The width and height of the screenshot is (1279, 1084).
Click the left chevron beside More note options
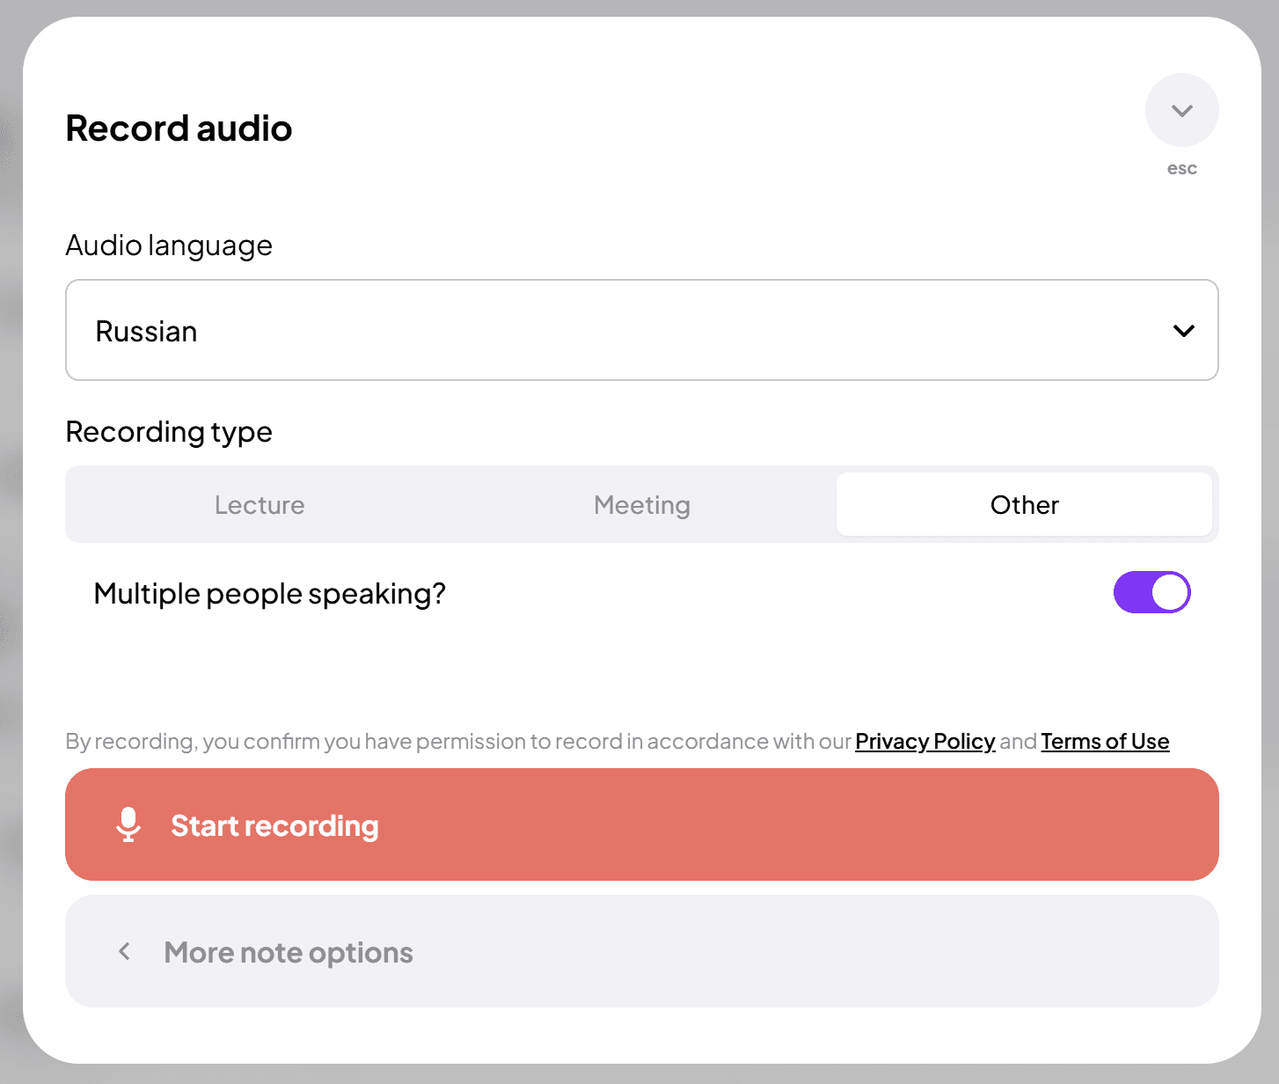(x=125, y=951)
